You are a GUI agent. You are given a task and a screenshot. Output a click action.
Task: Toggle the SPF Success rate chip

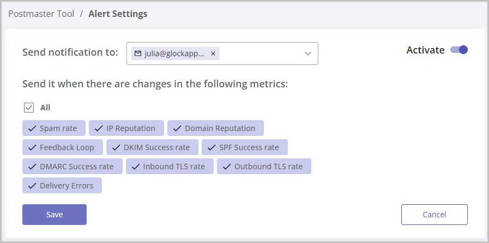(x=244, y=147)
